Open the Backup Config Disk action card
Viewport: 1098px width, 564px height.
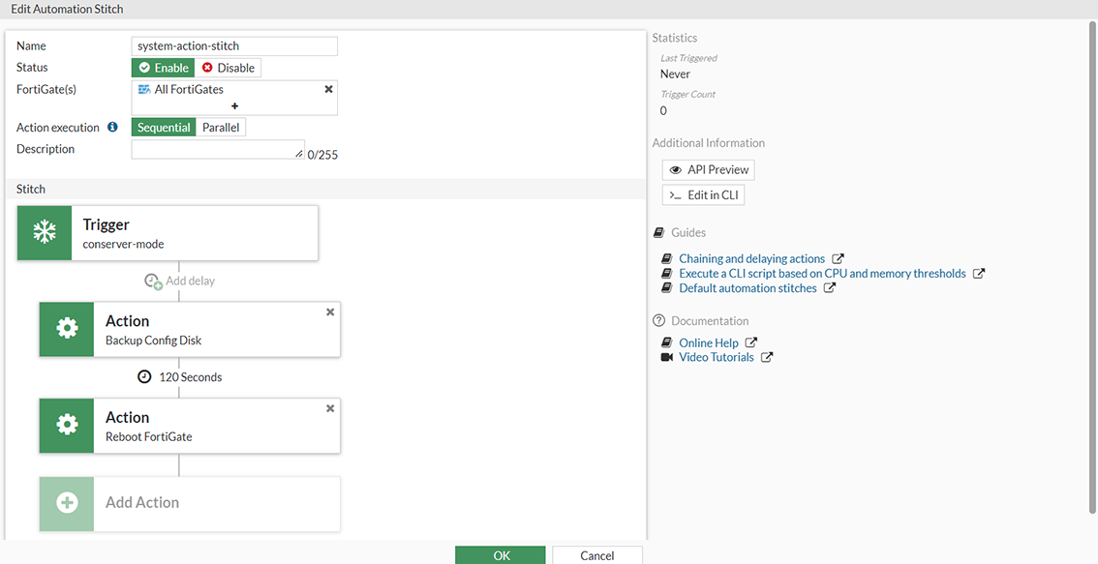pyautogui.click(x=190, y=329)
